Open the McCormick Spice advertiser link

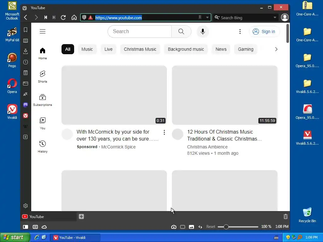click(x=119, y=147)
